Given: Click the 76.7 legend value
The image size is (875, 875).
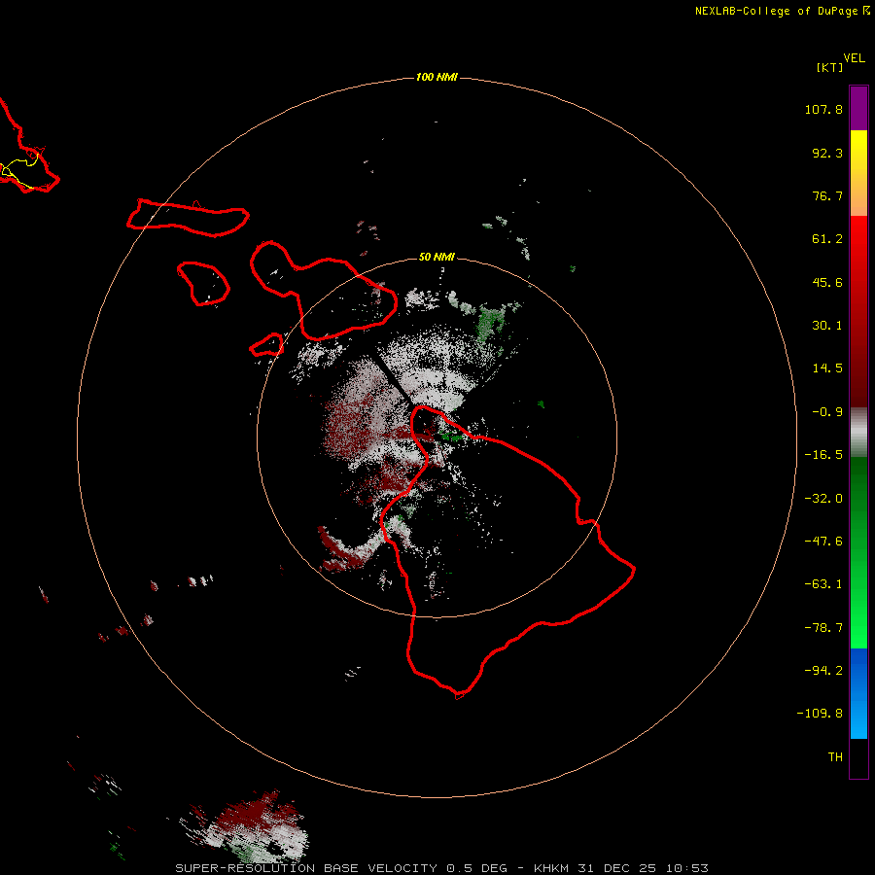Looking at the screenshot, I should pos(827,195).
